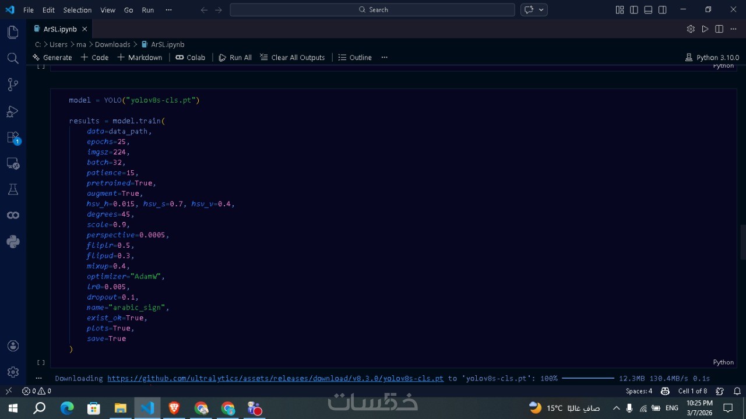Open the Copilot chat icon in title bar
This screenshot has width=746, height=419.
click(x=529, y=10)
